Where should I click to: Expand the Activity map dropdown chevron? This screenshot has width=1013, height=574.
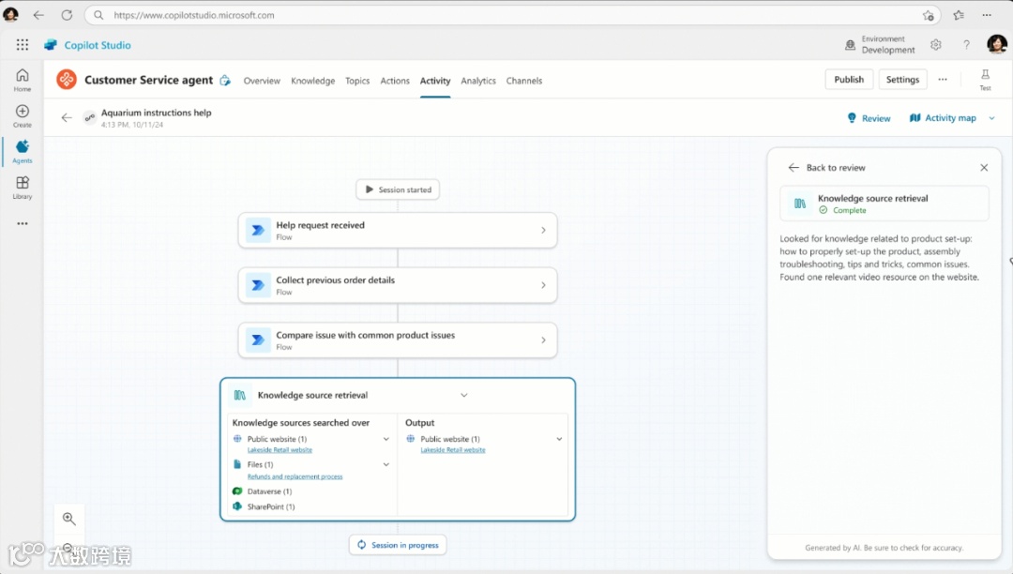point(991,118)
